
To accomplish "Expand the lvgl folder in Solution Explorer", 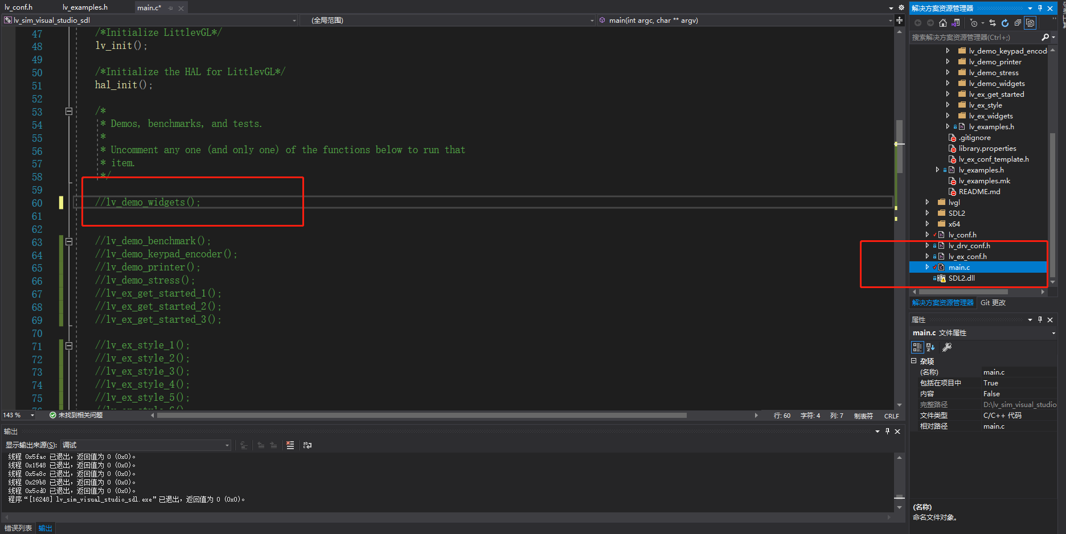I will [928, 202].
